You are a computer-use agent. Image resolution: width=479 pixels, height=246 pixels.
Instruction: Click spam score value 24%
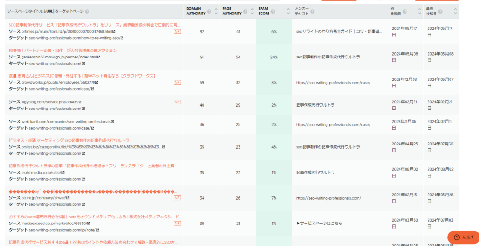point(274,57)
